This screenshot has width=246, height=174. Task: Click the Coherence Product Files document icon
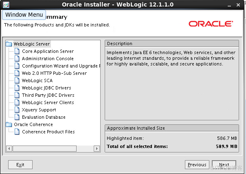click(x=17, y=132)
